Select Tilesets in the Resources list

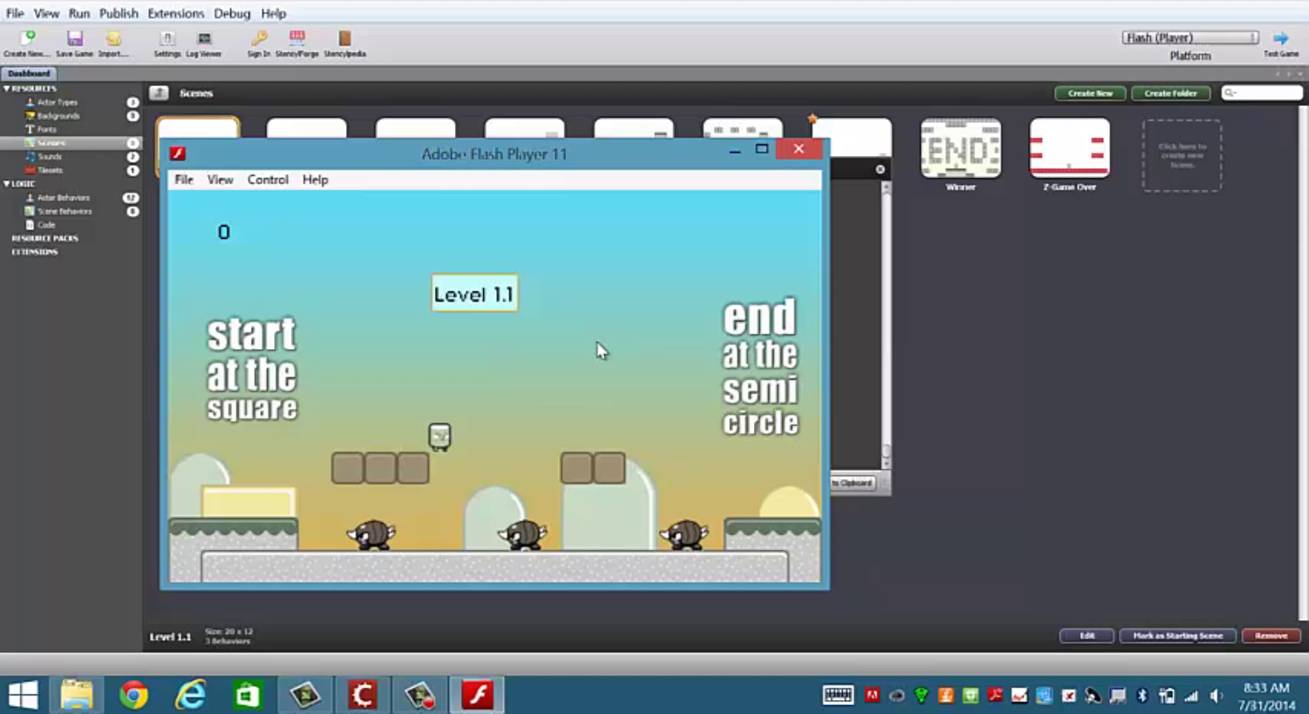coord(50,171)
